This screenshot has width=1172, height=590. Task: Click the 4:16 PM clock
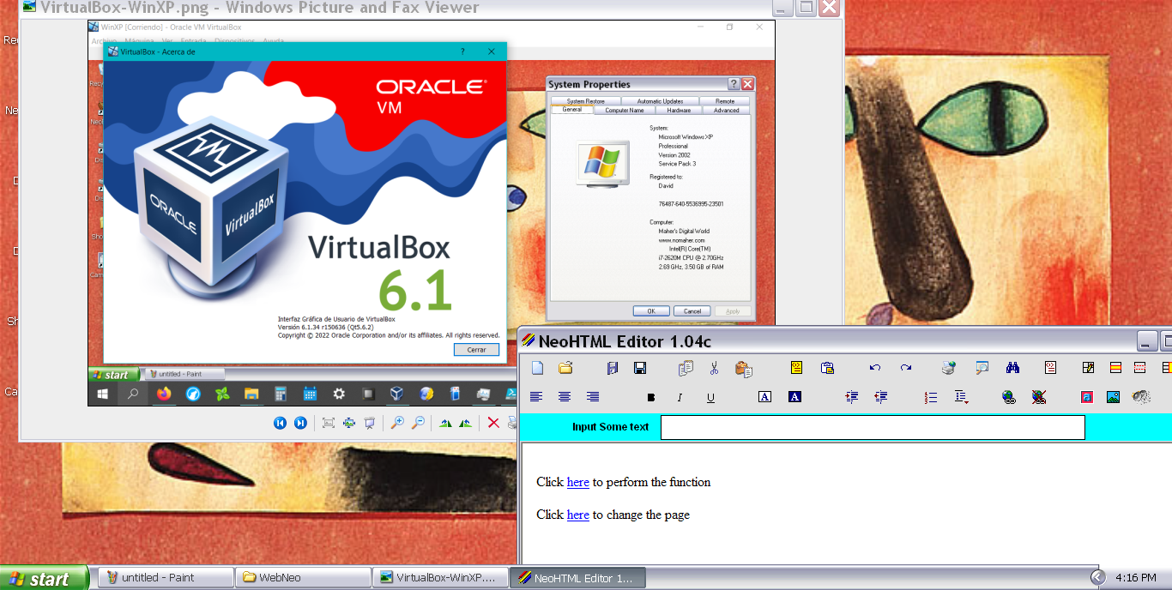pyautogui.click(x=1136, y=578)
